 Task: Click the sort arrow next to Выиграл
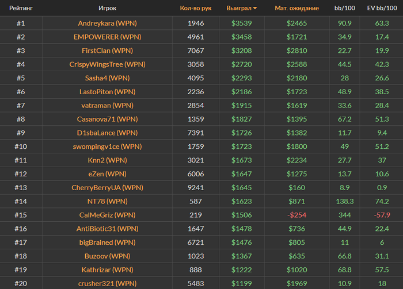[x=255, y=8]
